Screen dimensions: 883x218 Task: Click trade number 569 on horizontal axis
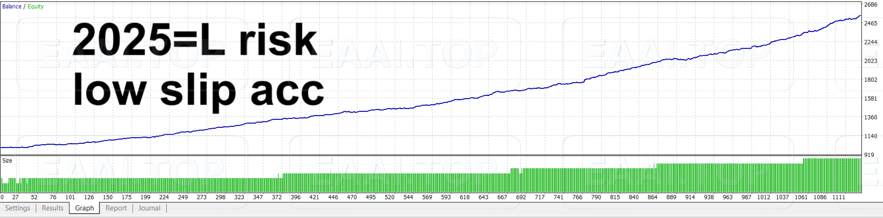[x=427, y=197]
